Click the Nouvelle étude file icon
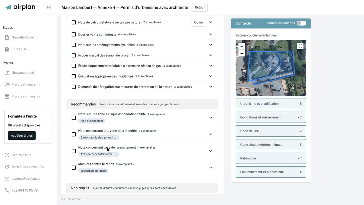The height and width of the screenshot is (205, 364). [x=7, y=37]
